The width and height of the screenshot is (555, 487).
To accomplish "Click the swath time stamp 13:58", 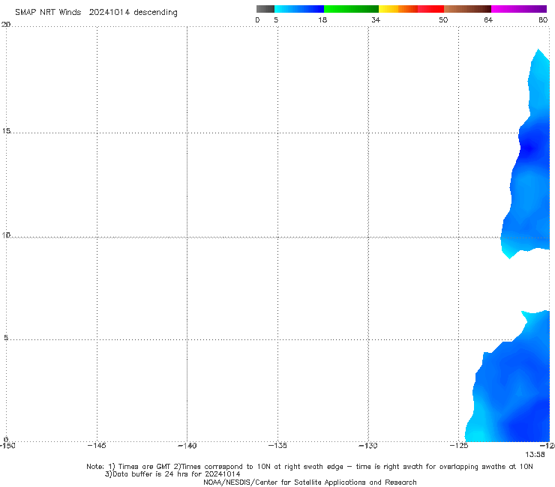I will point(535,455).
